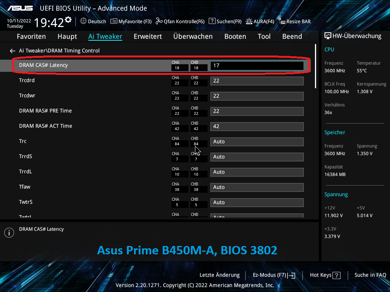Click the TrrdL Auto field
Image resolution: width=390 pixels, height=292 pixels.
[x=257, y=172]
